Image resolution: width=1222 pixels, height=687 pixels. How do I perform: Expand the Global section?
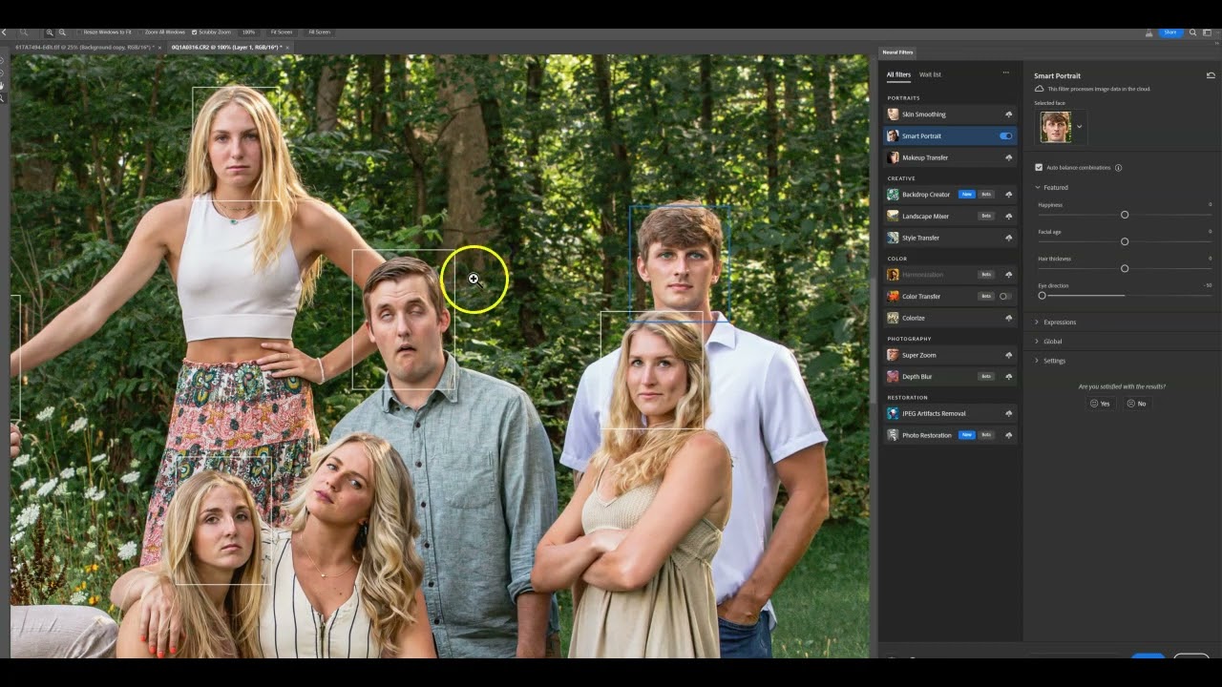coord(1038,342)
